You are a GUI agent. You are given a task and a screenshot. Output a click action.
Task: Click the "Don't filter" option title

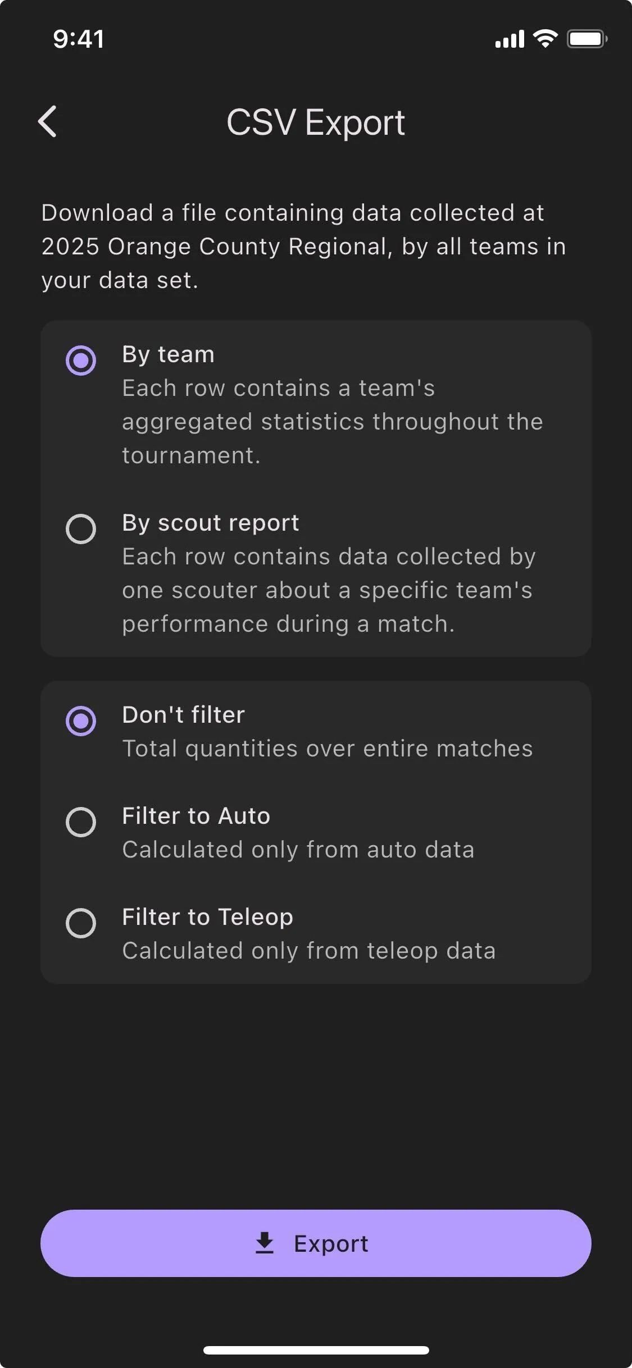183,715
